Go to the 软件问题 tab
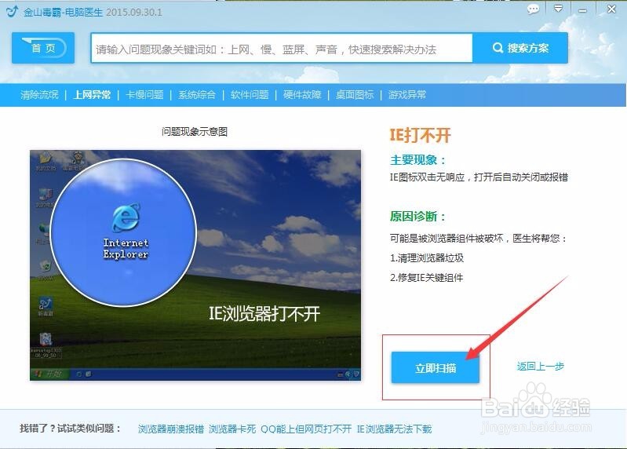The width and height of the screenshot is (627, 449). [250, 95]
